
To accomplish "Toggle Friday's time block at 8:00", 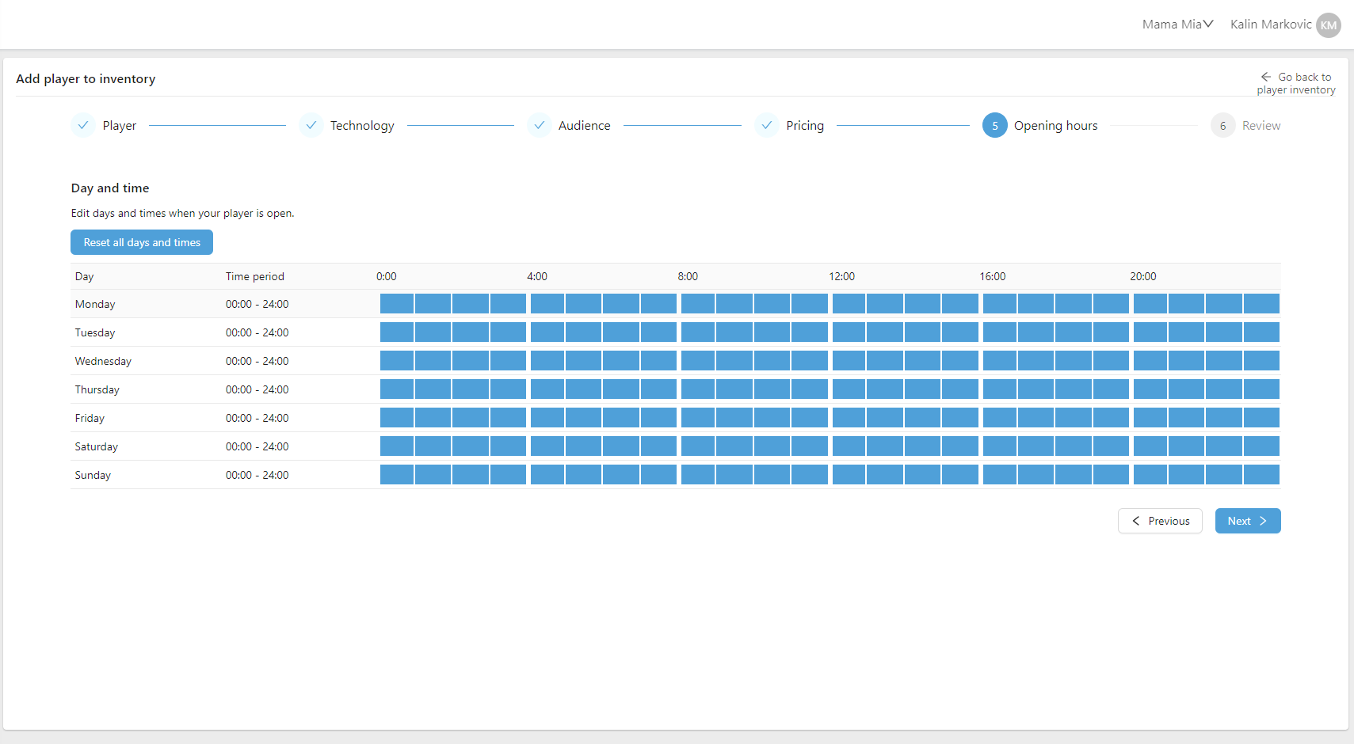I will (698, 418).
